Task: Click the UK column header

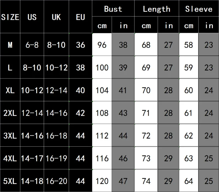Action: click(56, 17)
